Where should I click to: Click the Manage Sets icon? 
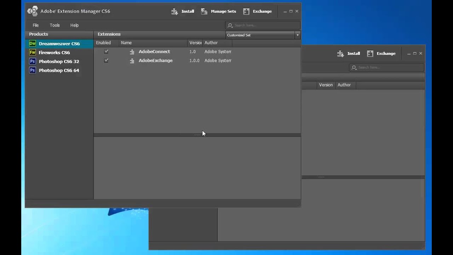tap(204, 11)
